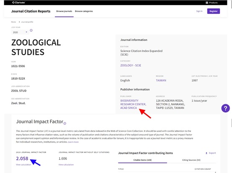Click the ISO abbreviation Zool. Stud.
This screenshot has height=173, width=232.
[18, 103]
